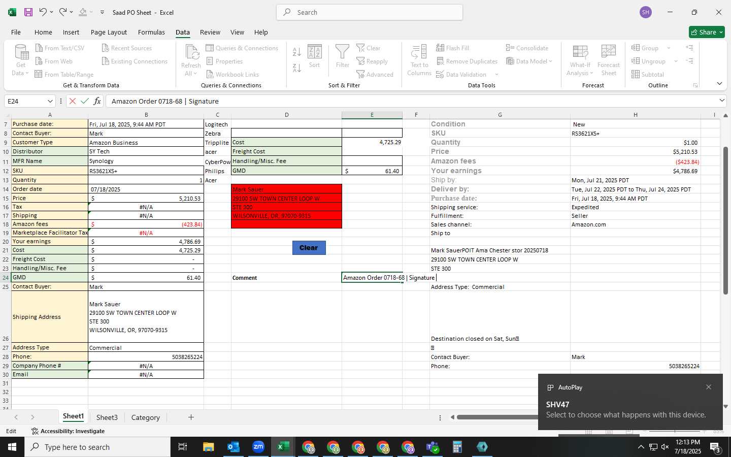The image size is (731, 457).
Task: Switch to the Home tab
Action: 43,32
